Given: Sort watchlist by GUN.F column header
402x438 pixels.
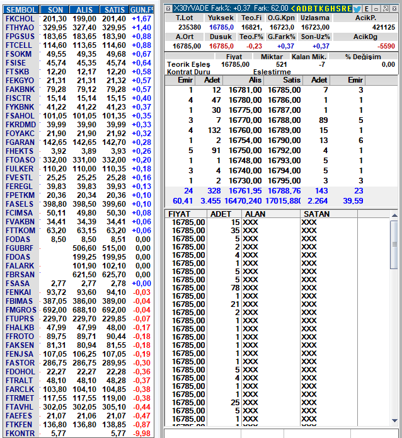Looking at the screenshot, I should pos(142,10).
